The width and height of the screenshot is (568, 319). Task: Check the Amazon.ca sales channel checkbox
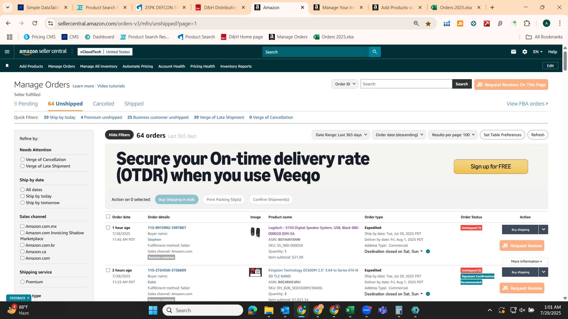pyautogui.click(x=22, y=251)
